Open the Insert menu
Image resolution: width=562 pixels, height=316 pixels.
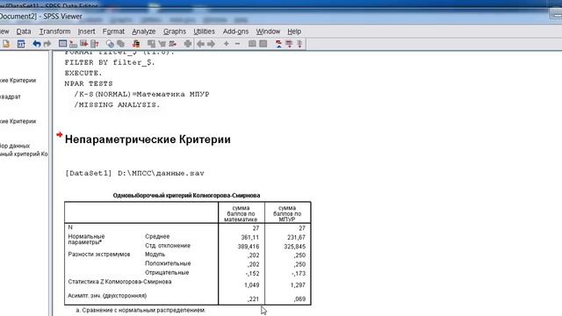click(86, 32)
